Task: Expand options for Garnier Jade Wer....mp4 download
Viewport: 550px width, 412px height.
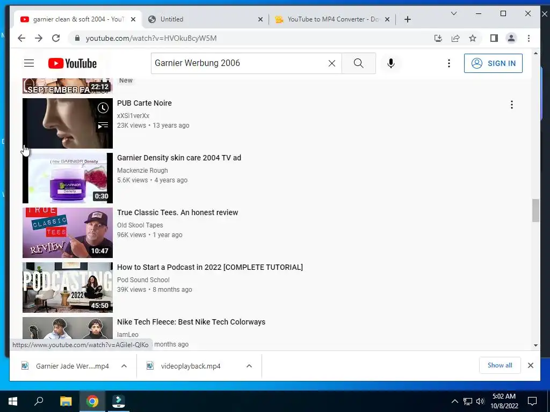Action: pyautogui.click(x=124, y=366)
